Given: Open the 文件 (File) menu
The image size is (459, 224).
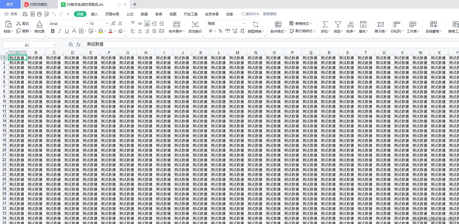Looking at the screenshot, I should 11,14.
